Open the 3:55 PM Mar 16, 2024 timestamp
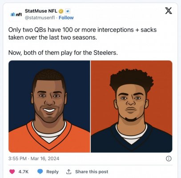The image size is (181, 178). [34, 158]
